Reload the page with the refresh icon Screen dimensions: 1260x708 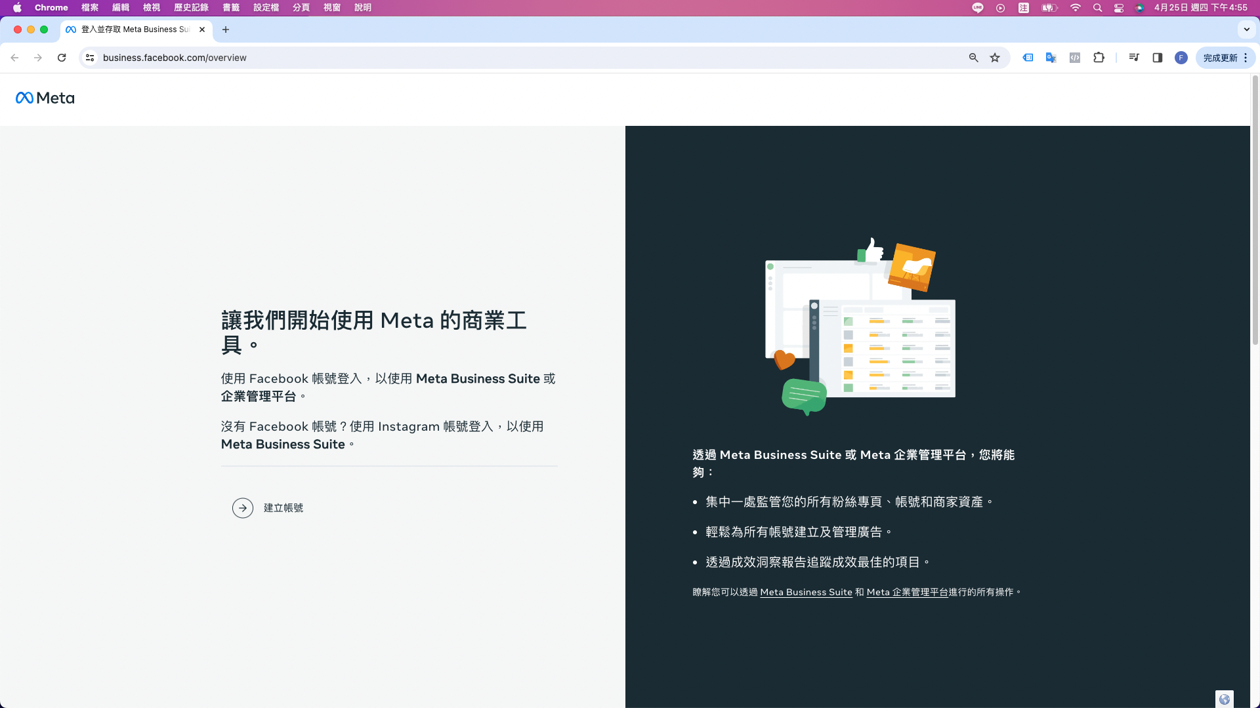pos(62,58)
